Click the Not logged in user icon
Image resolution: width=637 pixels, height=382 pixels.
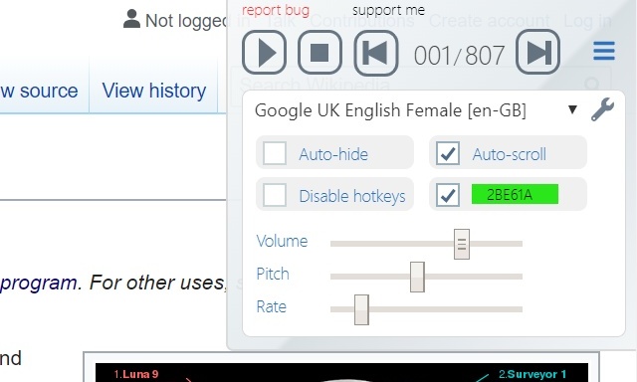131,19
